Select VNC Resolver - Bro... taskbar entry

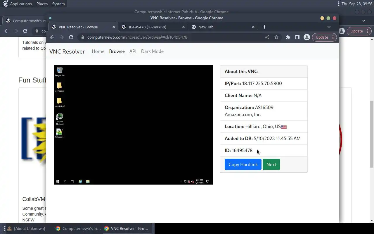point(127,228)
